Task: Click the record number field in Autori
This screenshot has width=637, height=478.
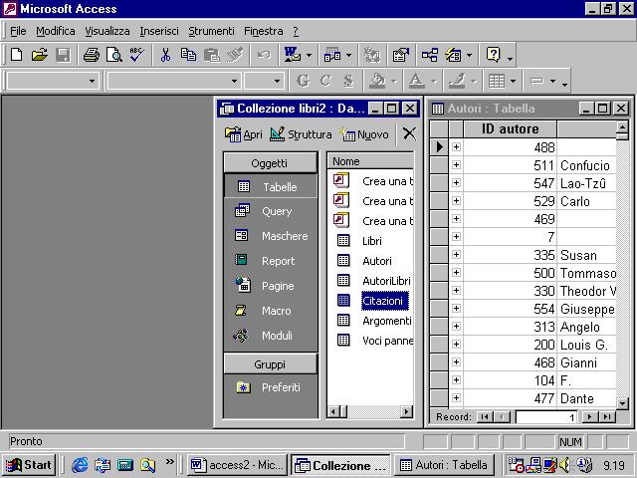Action: coord(546,417)
